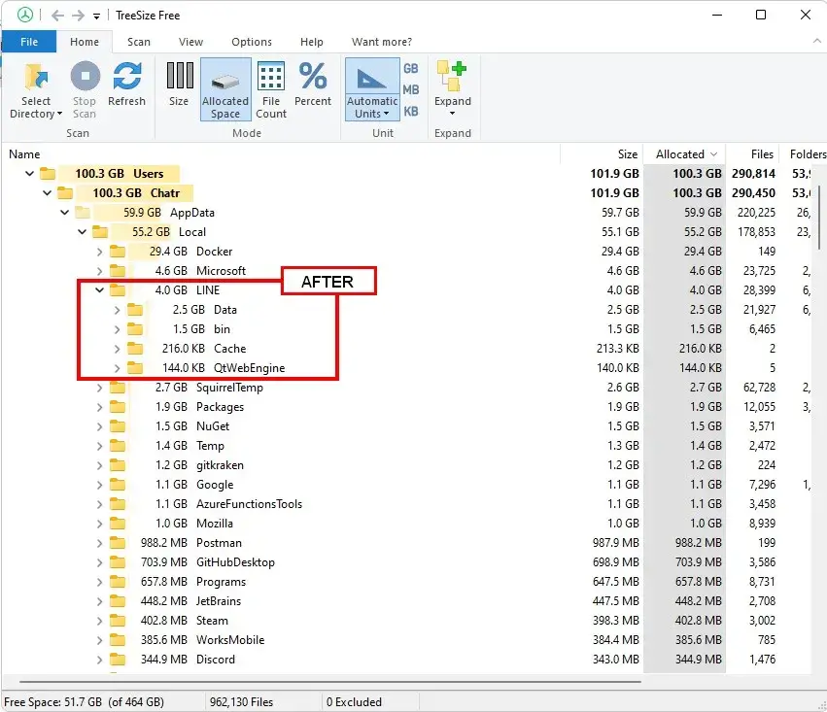Open the Want more? tab
This screenshot has width=827, height=712.
382,42
